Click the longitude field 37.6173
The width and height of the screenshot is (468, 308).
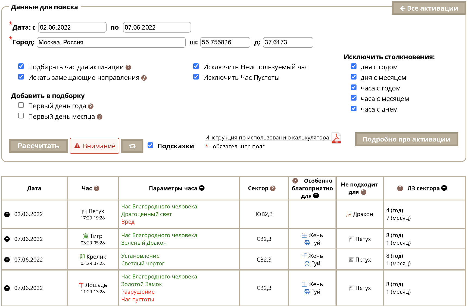pyautogui.click(x=288, y=42)
